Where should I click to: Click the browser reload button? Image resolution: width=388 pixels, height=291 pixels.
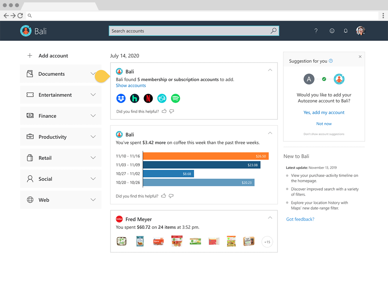coord(20,16)
